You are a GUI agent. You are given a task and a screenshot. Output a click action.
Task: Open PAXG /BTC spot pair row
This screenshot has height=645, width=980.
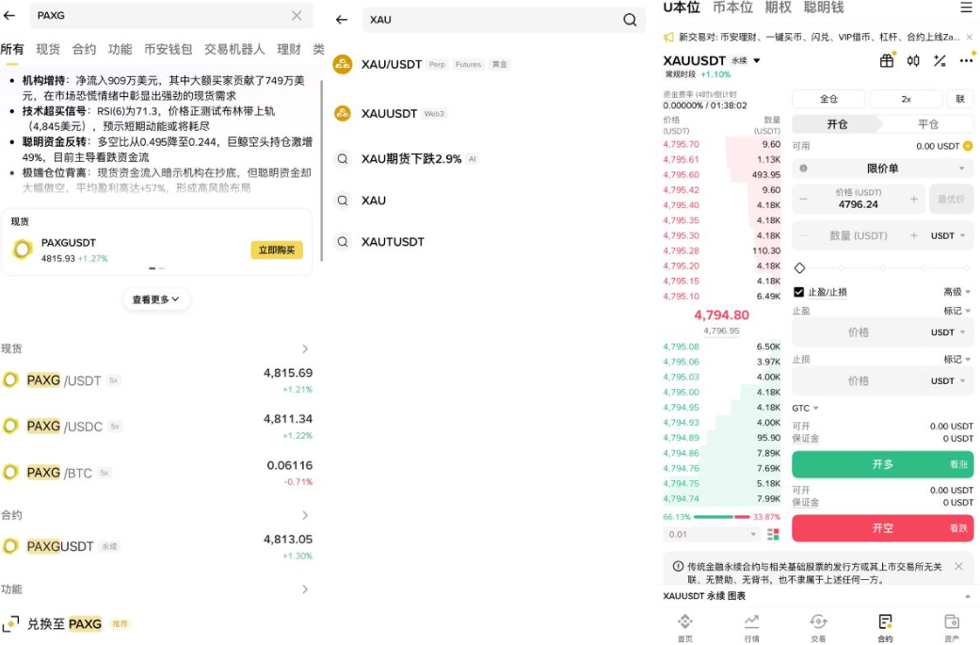(x=156, y=473)
